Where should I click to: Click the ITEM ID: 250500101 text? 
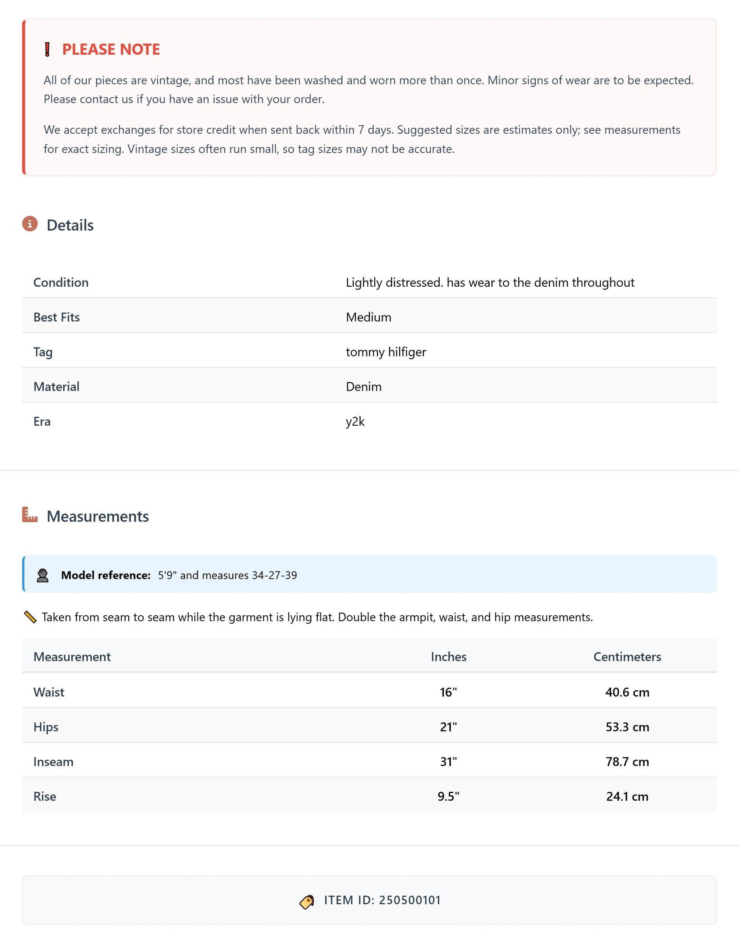click(382, 900)
